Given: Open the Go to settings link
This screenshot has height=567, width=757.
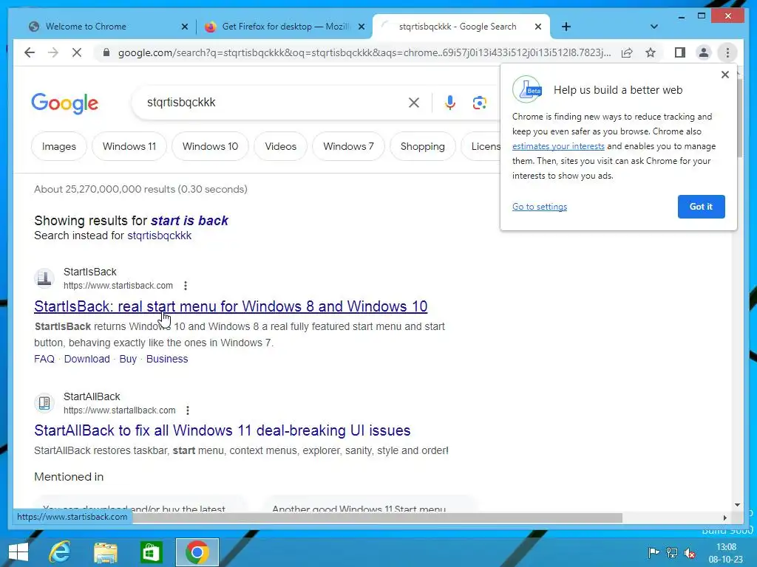Looking at the screenshot, I should (539, 207).
